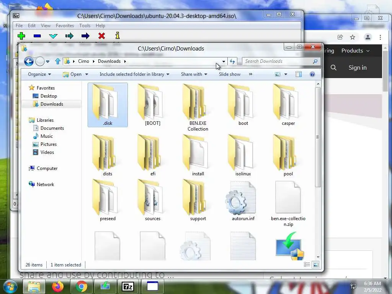Select the [BOOT] folder
This screenshot has height=294, width=392.
(x=153, y=105)
